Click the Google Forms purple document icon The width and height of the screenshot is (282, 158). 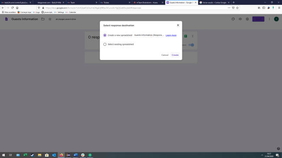pyautogui.click(x=7, y=19)
